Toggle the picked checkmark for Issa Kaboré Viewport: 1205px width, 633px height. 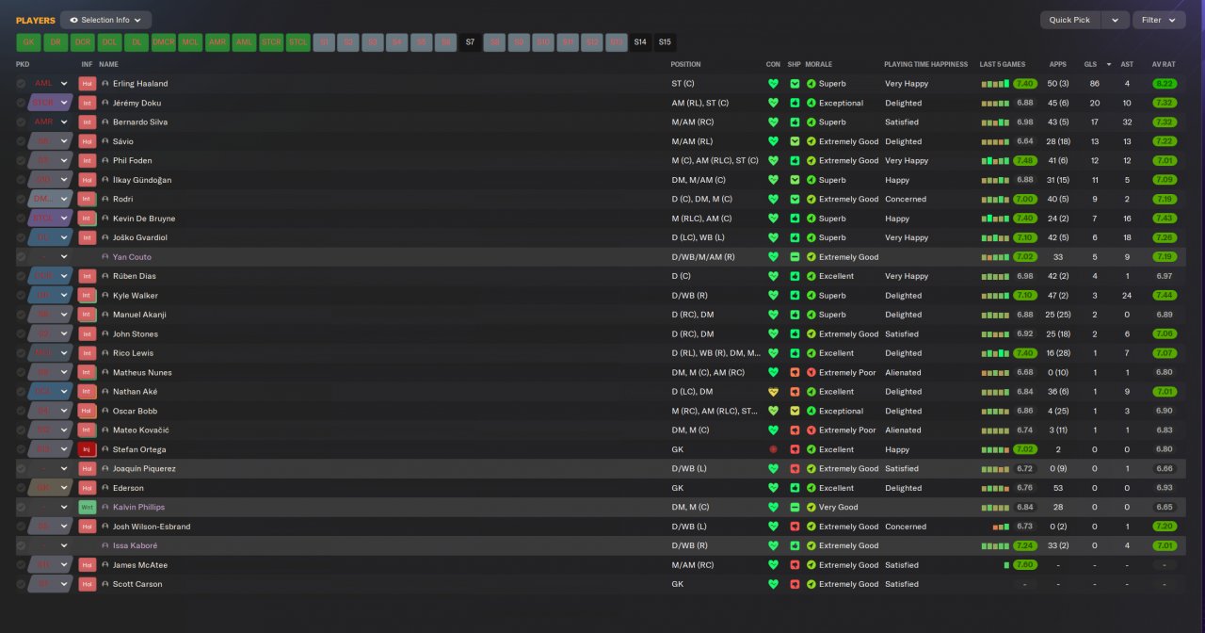point(21,545)
